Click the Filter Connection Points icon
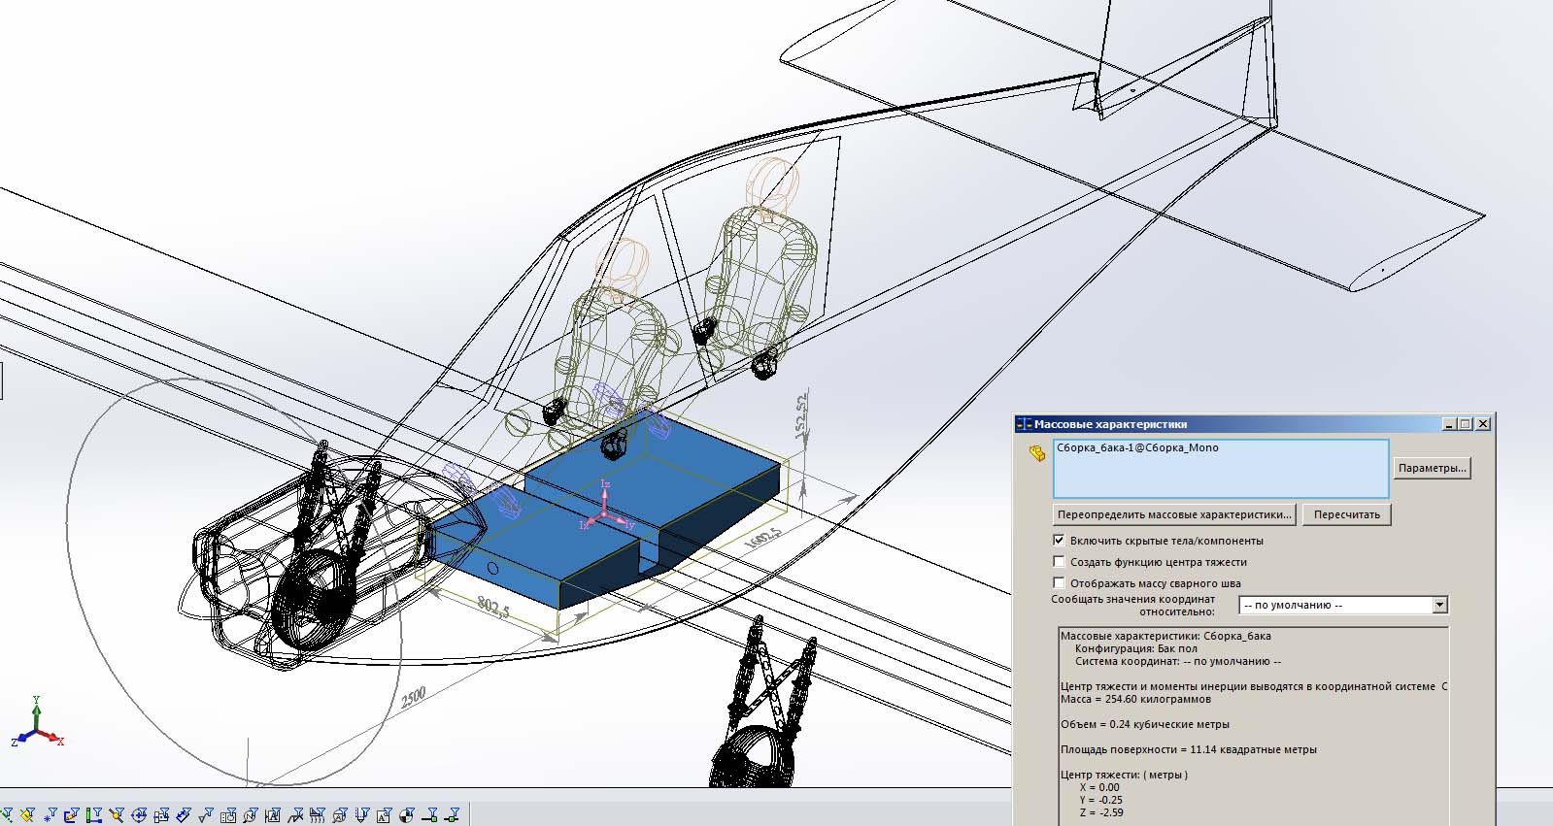 point(429,814)
